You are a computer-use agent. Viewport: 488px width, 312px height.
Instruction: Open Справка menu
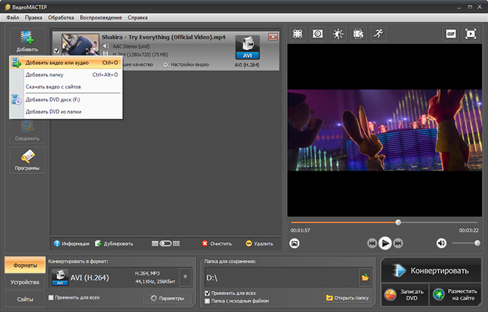(138, 18)
